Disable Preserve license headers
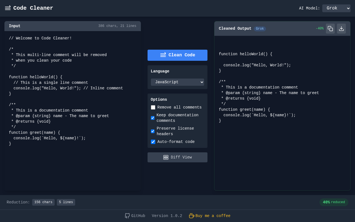The width and height of the screenshot is (355, 222). click(x=153, y=131)
